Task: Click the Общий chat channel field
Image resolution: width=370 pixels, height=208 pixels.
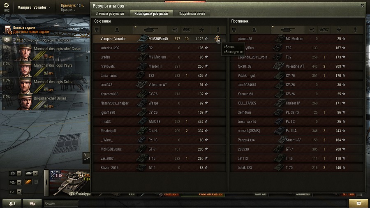Action: click(x=61, y=203)
